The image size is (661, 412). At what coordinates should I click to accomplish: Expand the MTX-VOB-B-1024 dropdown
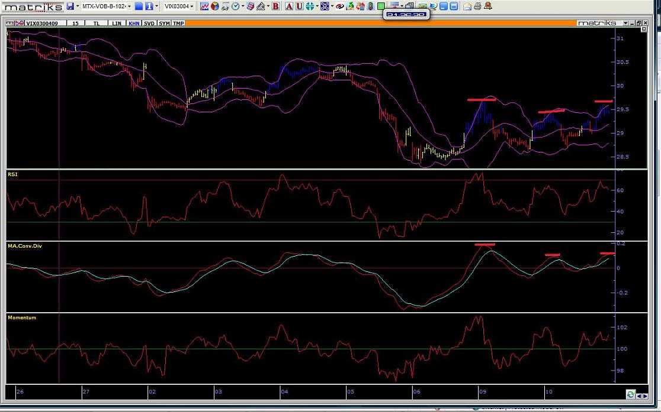point(129,7)
